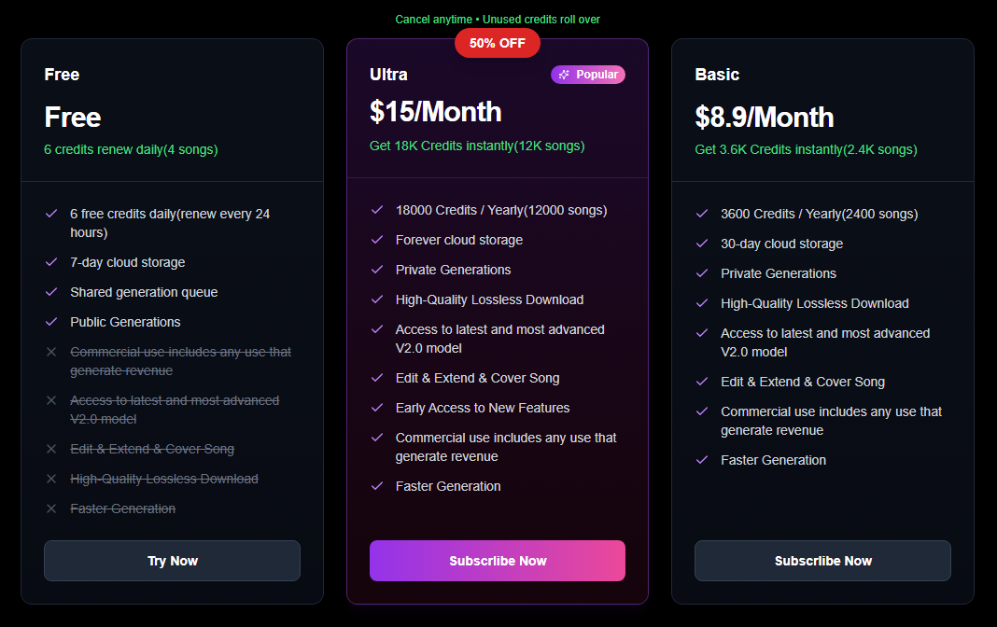This screenshot has width=997, height=627.
Task: Click X icon beside crossed-out Edit & Extend & Cover Song
Action: (x=51, y=449)
